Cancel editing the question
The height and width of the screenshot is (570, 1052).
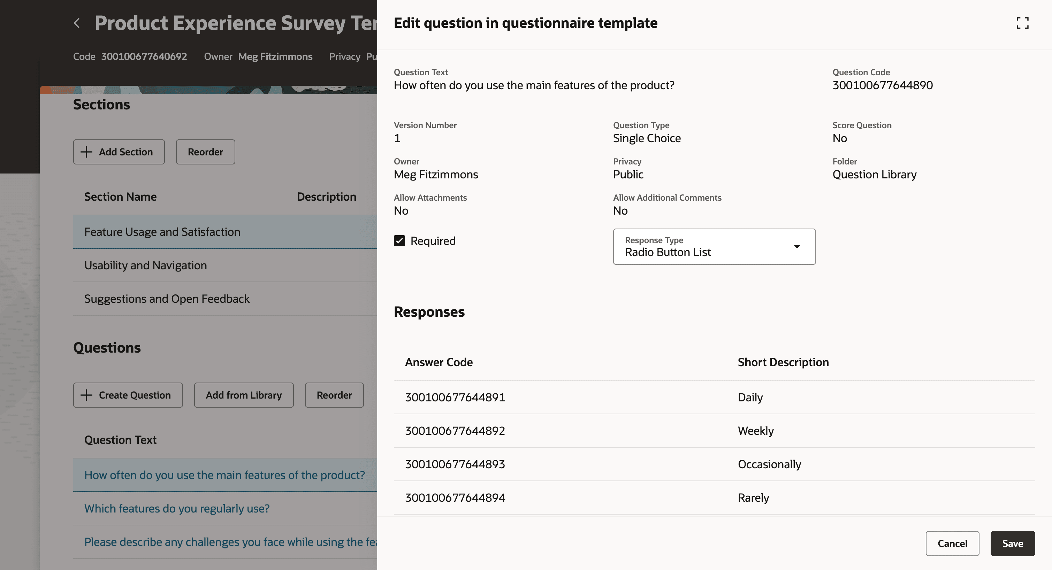coord(952,544)
